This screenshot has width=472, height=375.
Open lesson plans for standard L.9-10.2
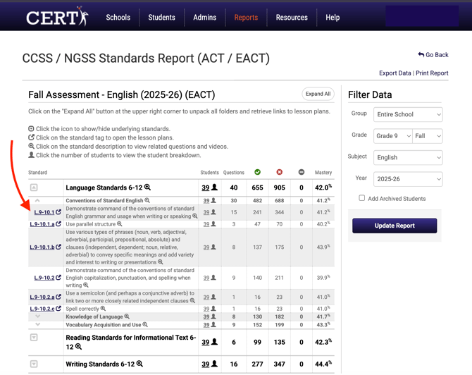click(x=48, y=278)
